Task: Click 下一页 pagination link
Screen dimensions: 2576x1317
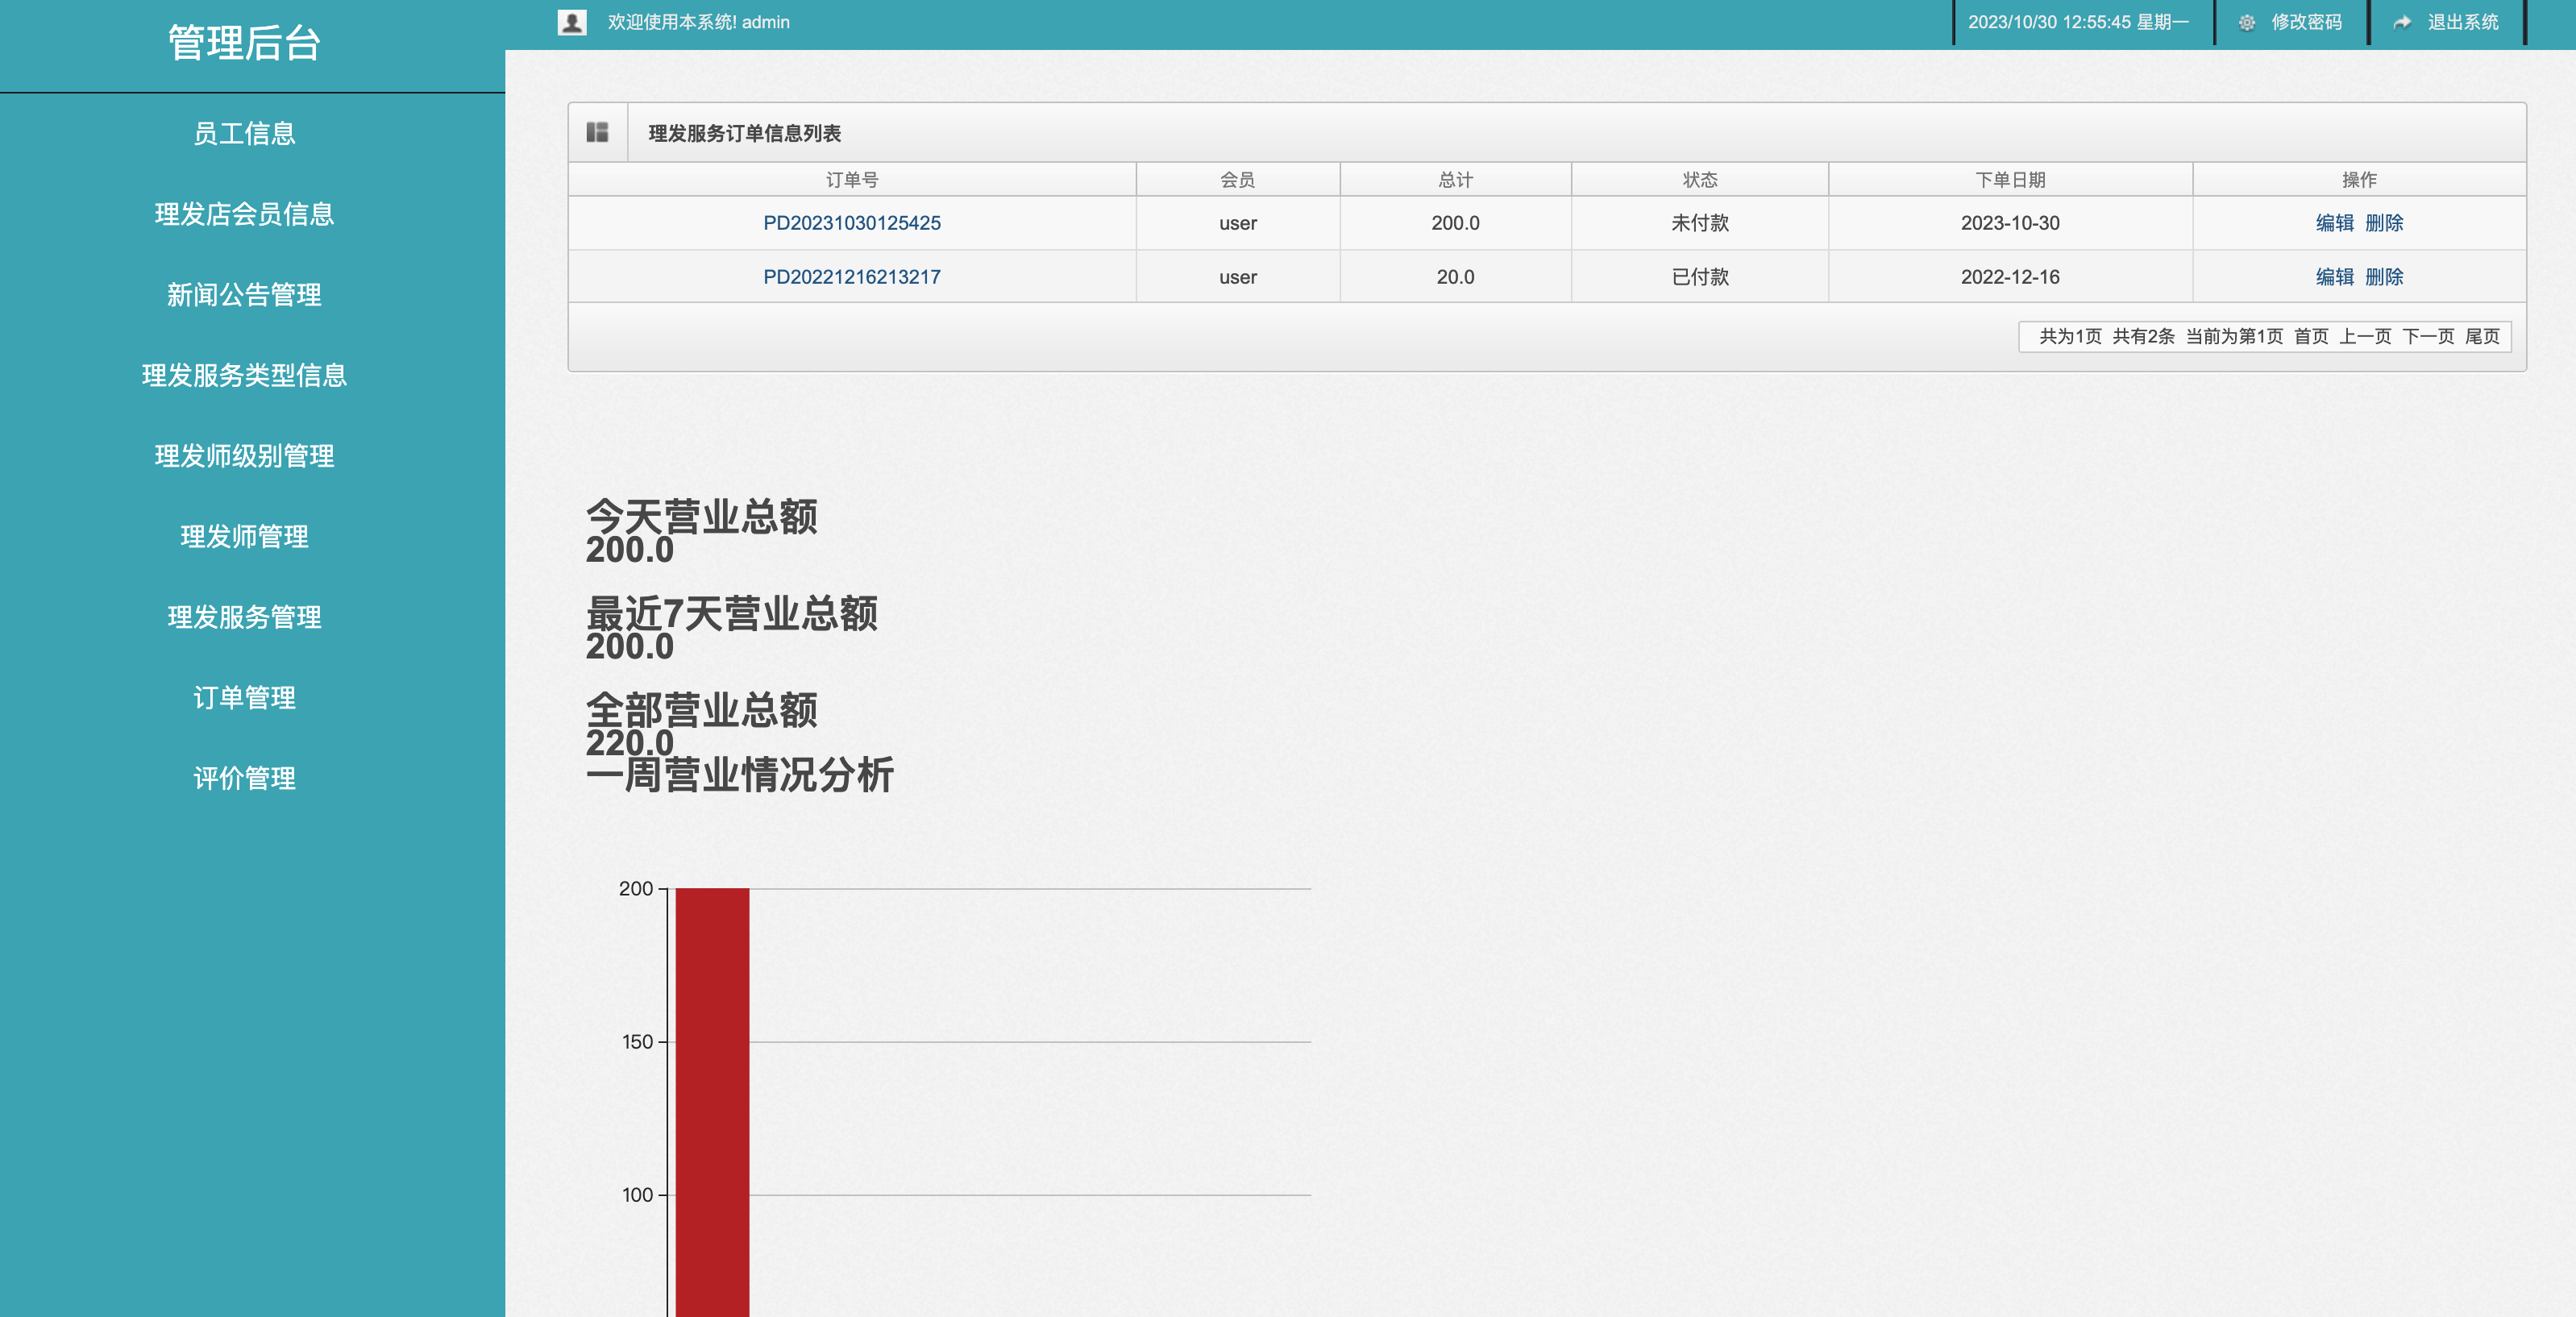Action: pyautogui.click(x=2427, y=337)
